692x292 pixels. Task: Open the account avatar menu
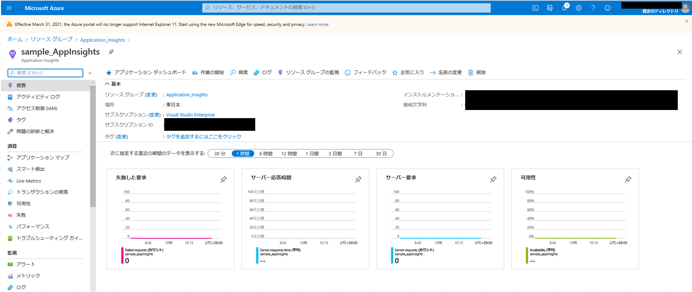pyautogui.click(x=685, y=8)
